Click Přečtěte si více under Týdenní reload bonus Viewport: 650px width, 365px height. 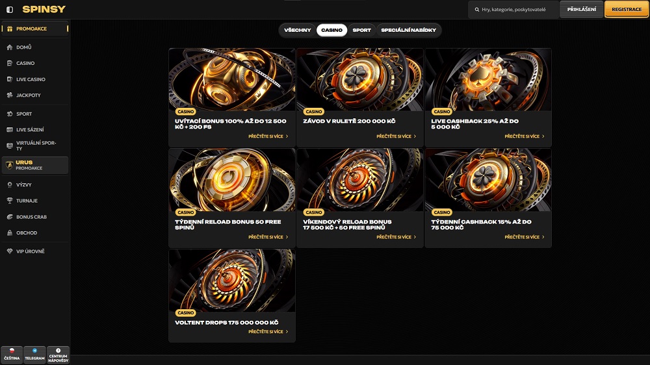tap(268, 237)
